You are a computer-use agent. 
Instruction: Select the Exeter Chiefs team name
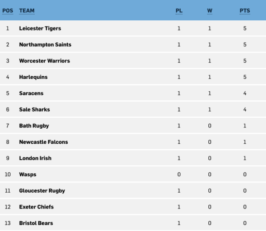[x=36, y=207]
